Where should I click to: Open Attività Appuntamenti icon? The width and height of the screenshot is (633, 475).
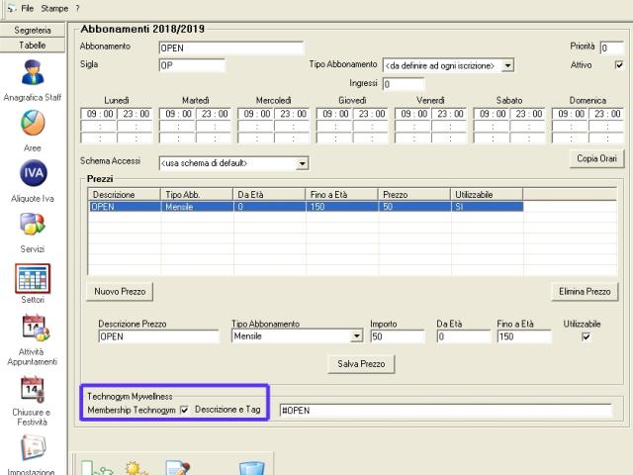[x=33, y=328]
